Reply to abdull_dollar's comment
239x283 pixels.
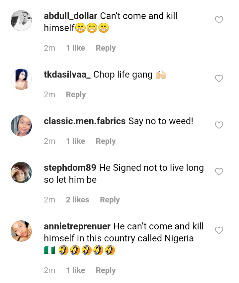[106, 48]
